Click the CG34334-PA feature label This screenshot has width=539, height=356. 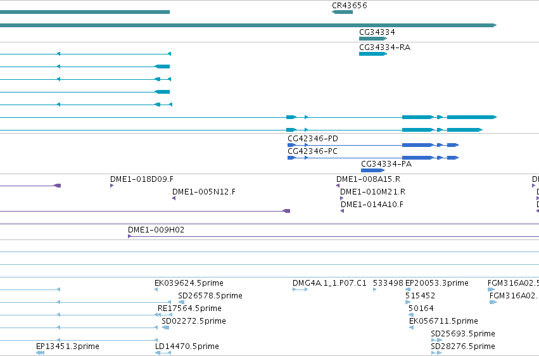click(386, 164)
